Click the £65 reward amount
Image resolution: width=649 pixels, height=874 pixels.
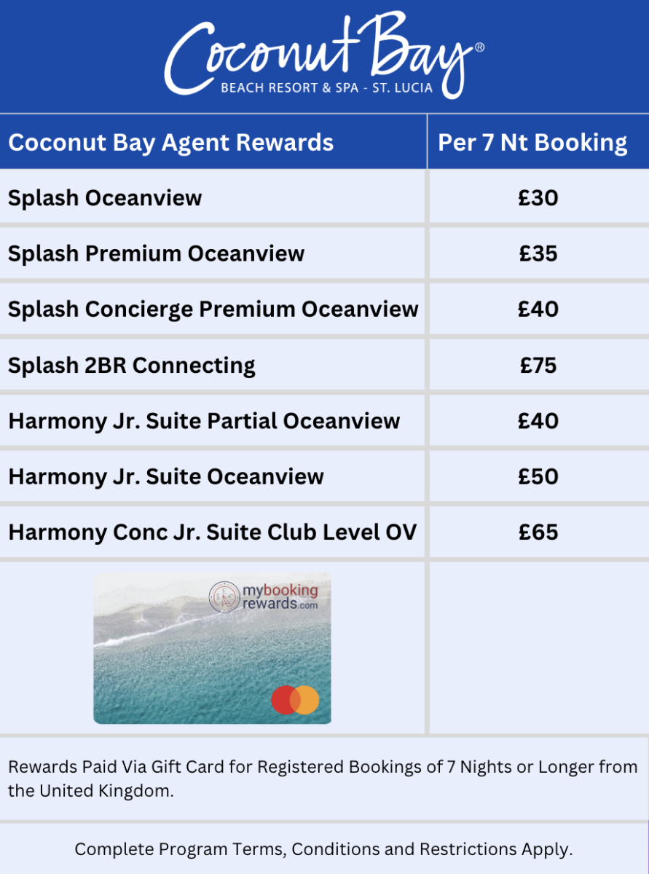coord(538,532)
